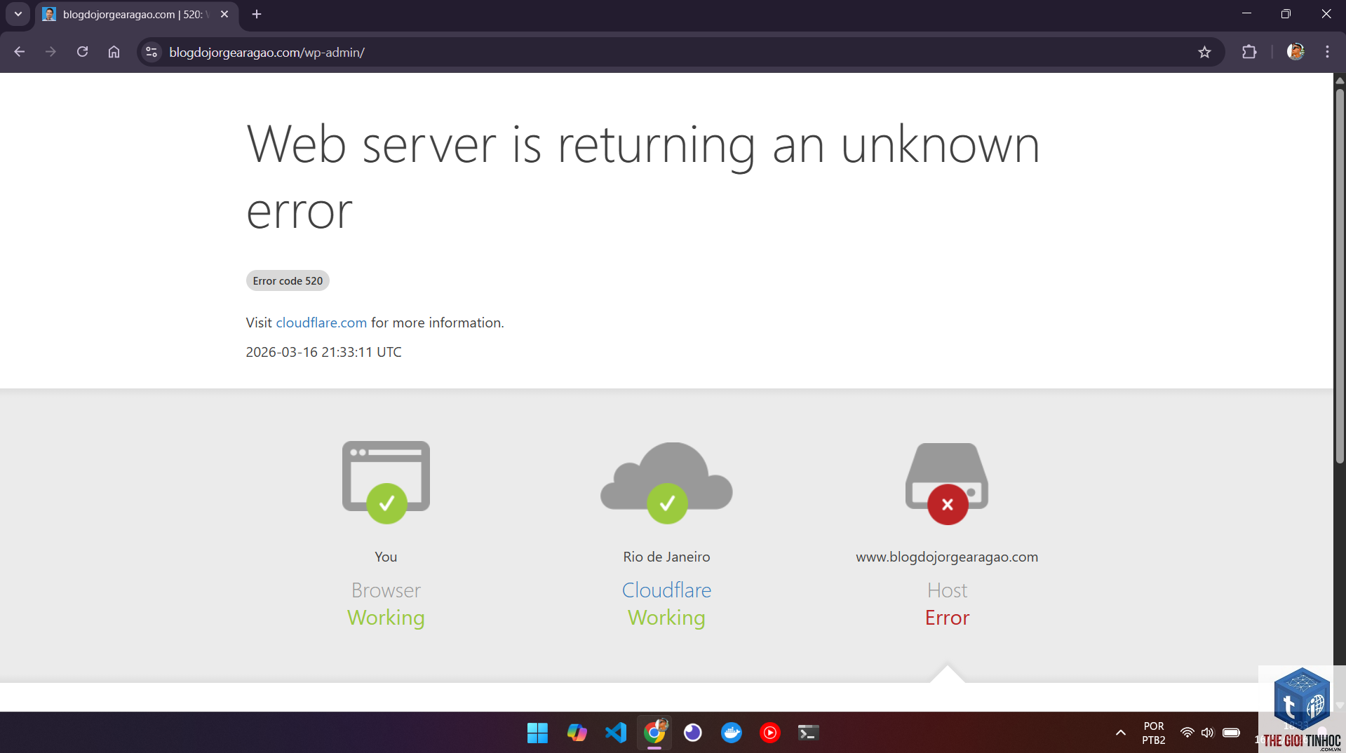Open the browser home page
Screen dimensions: 1346x753
coord(114,52)
